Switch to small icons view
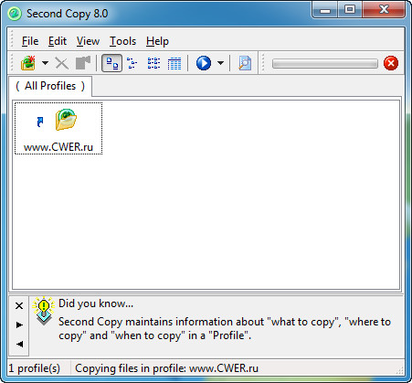Screen dimensions: 412x383 point(132,63)
